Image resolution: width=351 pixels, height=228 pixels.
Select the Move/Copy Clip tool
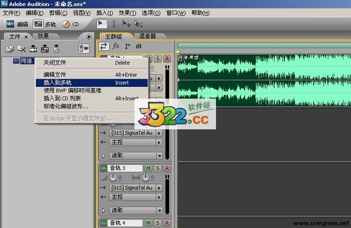pos(126,24)
